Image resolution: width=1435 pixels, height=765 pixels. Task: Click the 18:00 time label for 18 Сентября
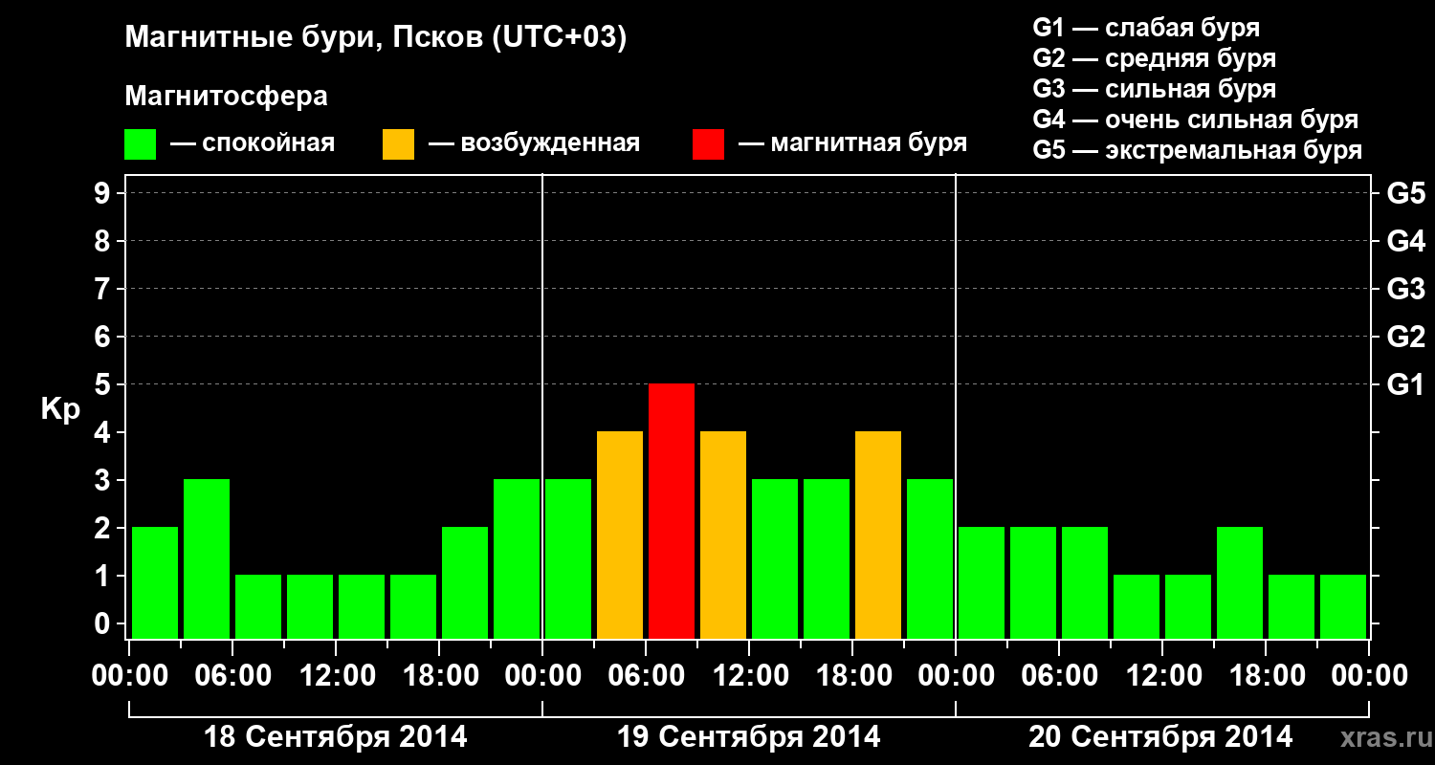[439, 676]
